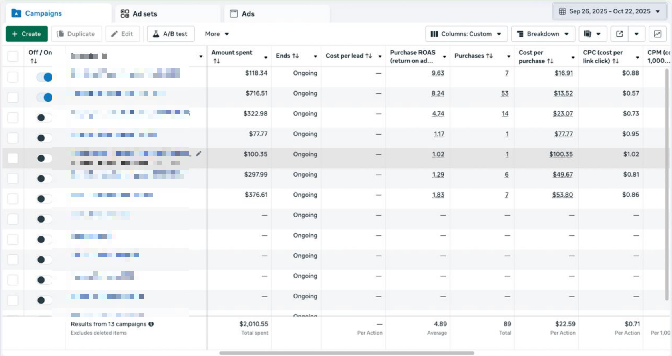This screenshot has width=672, height=356.
Task: Open the Ends column dropdown arrow
Action: click(x=315, y=56)
